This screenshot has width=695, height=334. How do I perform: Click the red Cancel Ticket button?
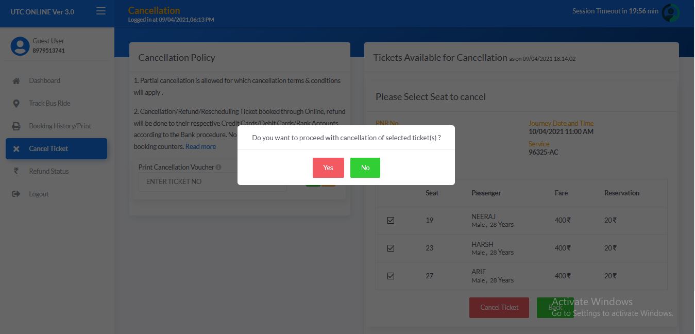tap(499, 308)
